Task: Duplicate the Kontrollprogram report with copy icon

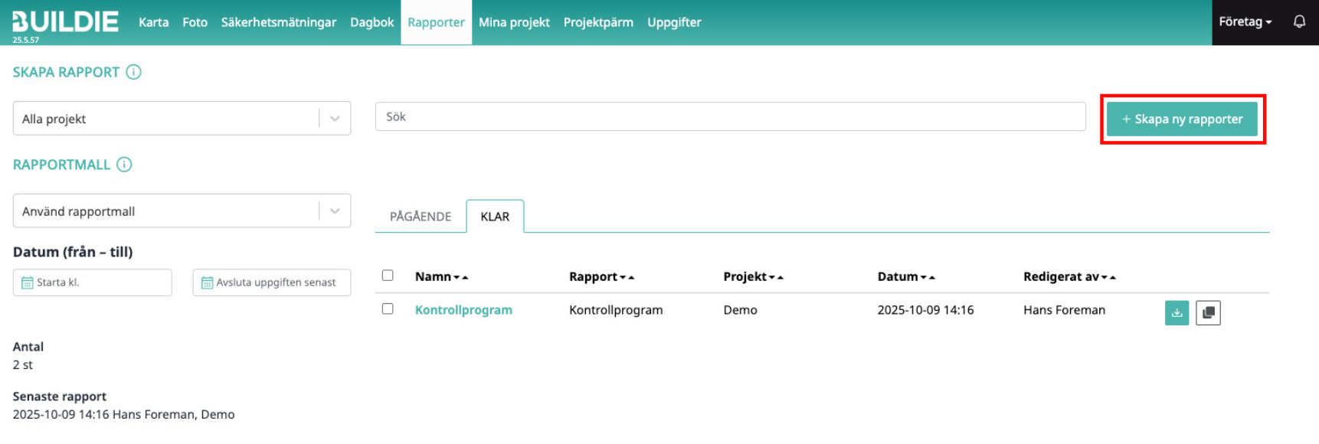Action: click(1208, 312)
